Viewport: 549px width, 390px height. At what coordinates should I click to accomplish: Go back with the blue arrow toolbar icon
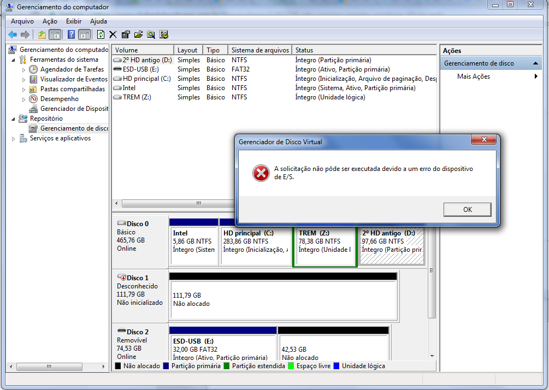click(13, 34)
